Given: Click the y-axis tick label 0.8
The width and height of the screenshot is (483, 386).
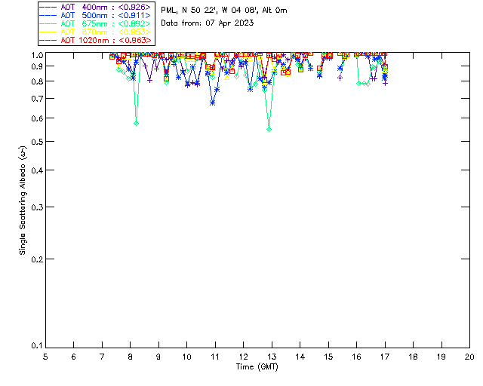Looking at the screenshot, I should 37,81.
